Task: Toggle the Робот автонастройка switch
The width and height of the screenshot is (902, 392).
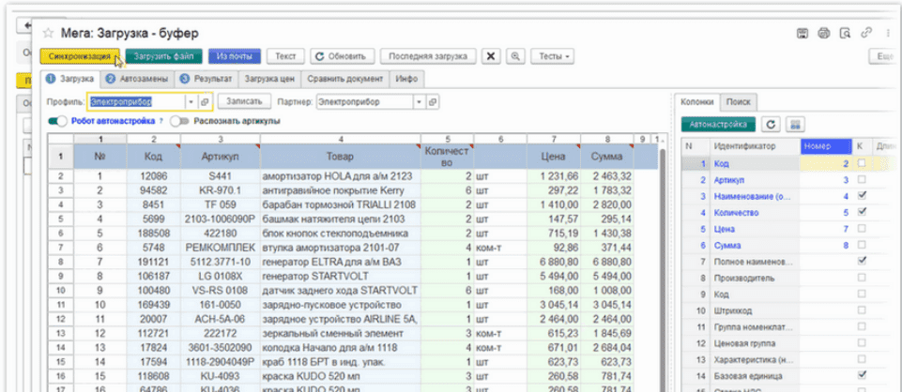Action: coord(58,121)
